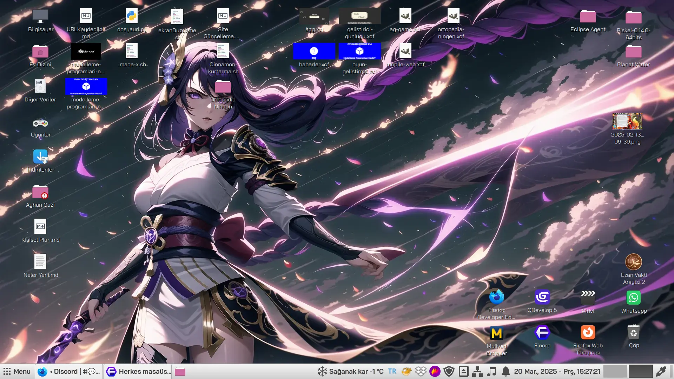Switch to the second dark workspace

[x=641, y=371]
